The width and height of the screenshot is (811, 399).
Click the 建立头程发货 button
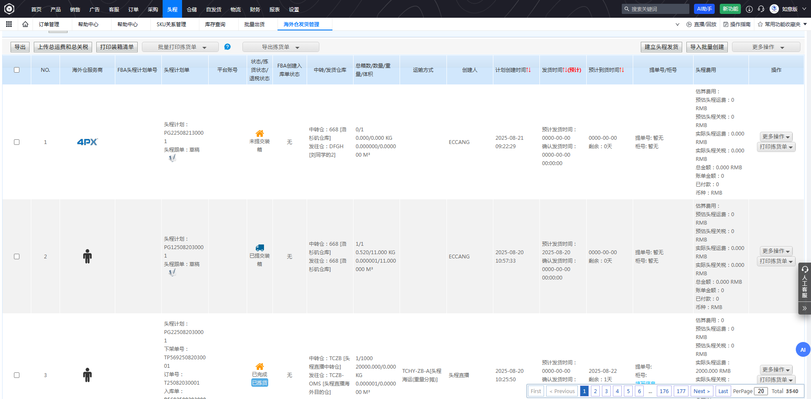[661, 47]
